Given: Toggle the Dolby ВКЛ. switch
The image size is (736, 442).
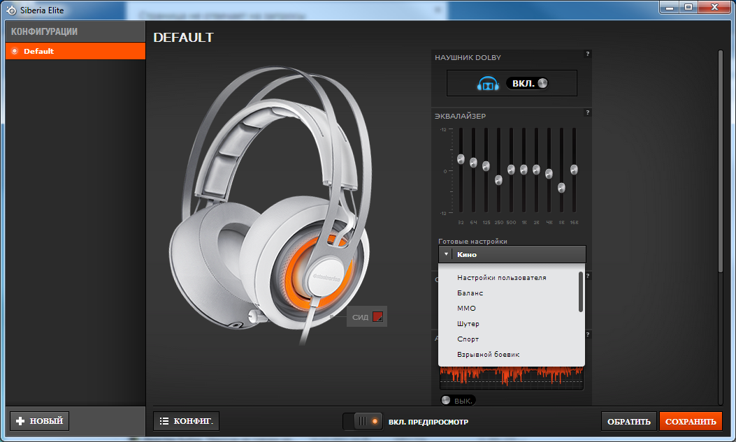Looking at the screenshot, I should click(528, 83).
